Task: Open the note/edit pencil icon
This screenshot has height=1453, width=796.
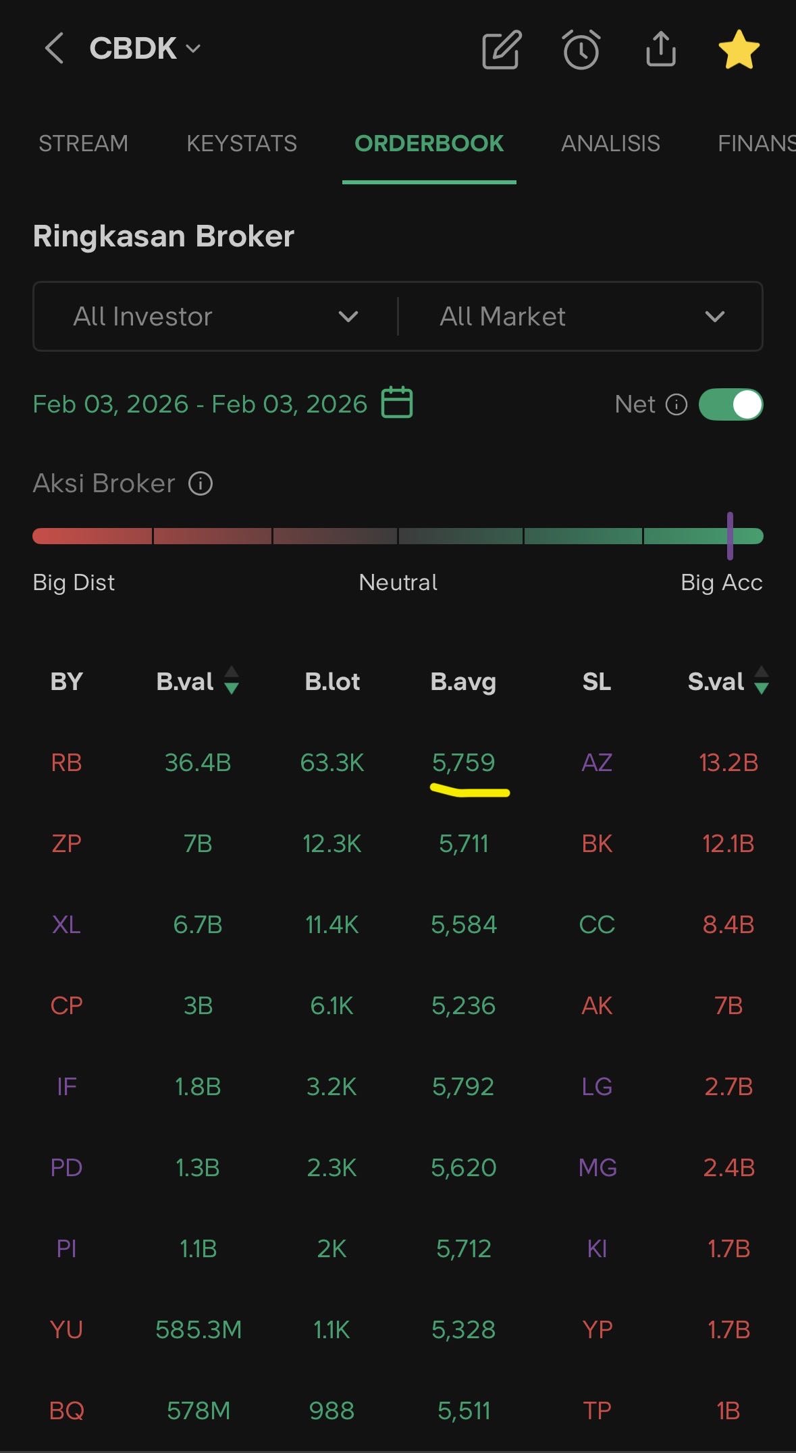Action: point(501,49)
